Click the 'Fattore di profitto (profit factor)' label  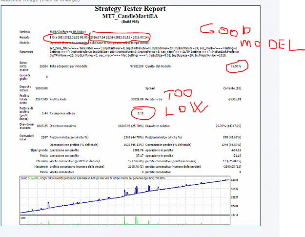click(26, 113)
